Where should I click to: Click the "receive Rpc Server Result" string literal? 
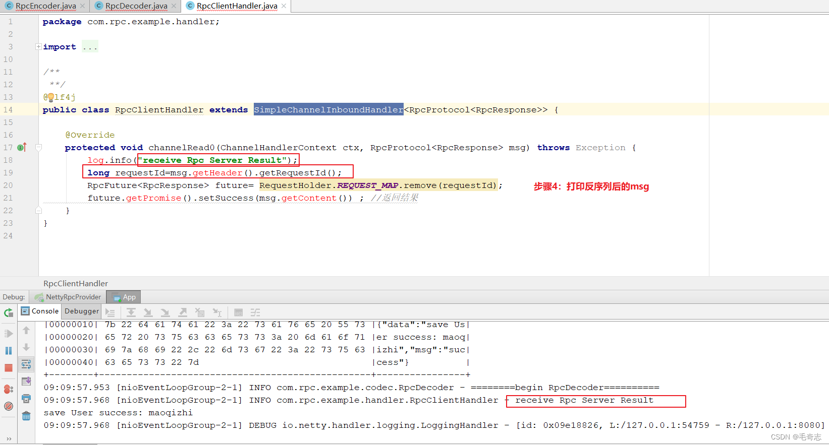(212, 160)
